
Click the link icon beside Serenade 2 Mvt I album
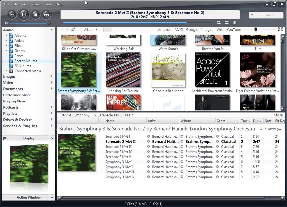click(182, 137)
